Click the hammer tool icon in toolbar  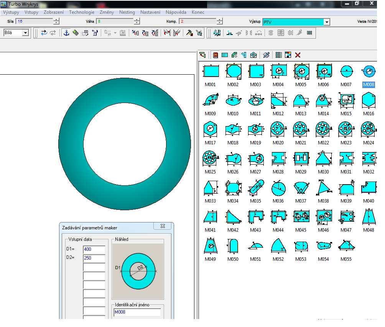(189, 33)
